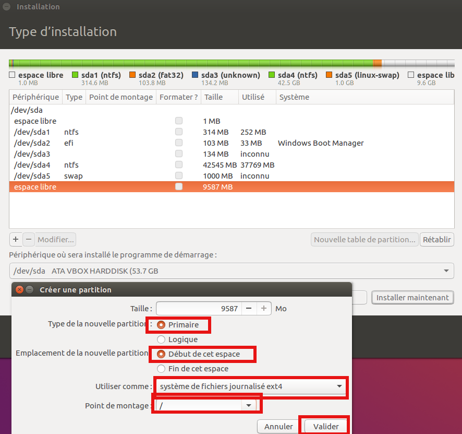Toggle format checkbox for selected espace libre
Image resolution: width=462 pixels, height=434 pixels.
(x=178, y=186)
